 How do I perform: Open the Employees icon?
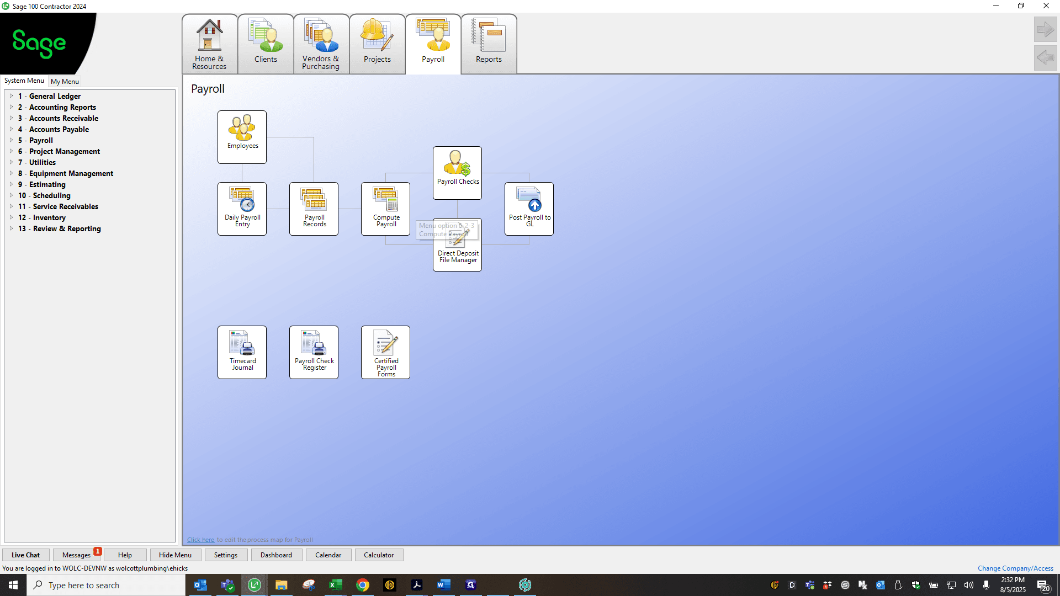click(242, 137)
